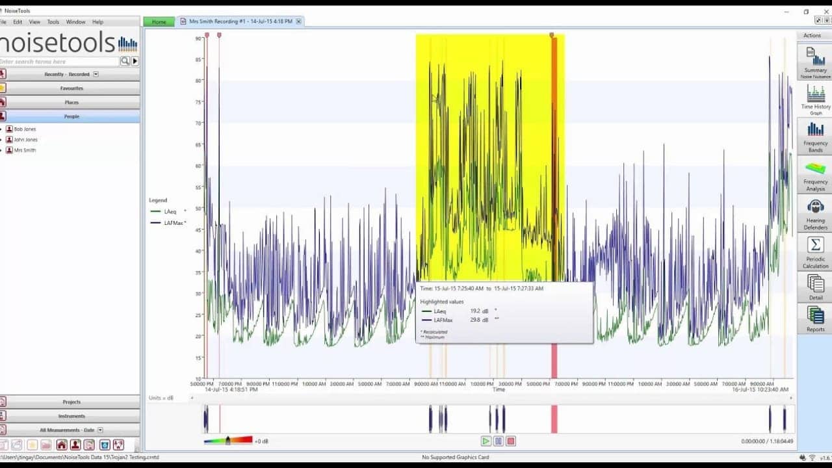Select Bob Jones in people list

[x=25, y=129]
